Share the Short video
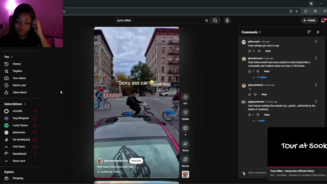This screenshot has width=327, height=184. pyautogui.click(x=185, y=144)
